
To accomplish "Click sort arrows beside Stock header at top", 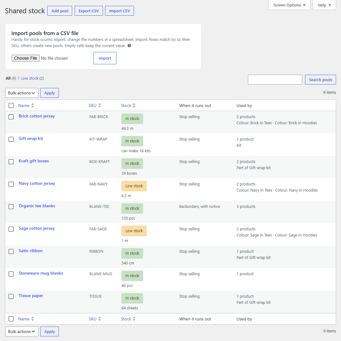I will click(x=134, y=105).
